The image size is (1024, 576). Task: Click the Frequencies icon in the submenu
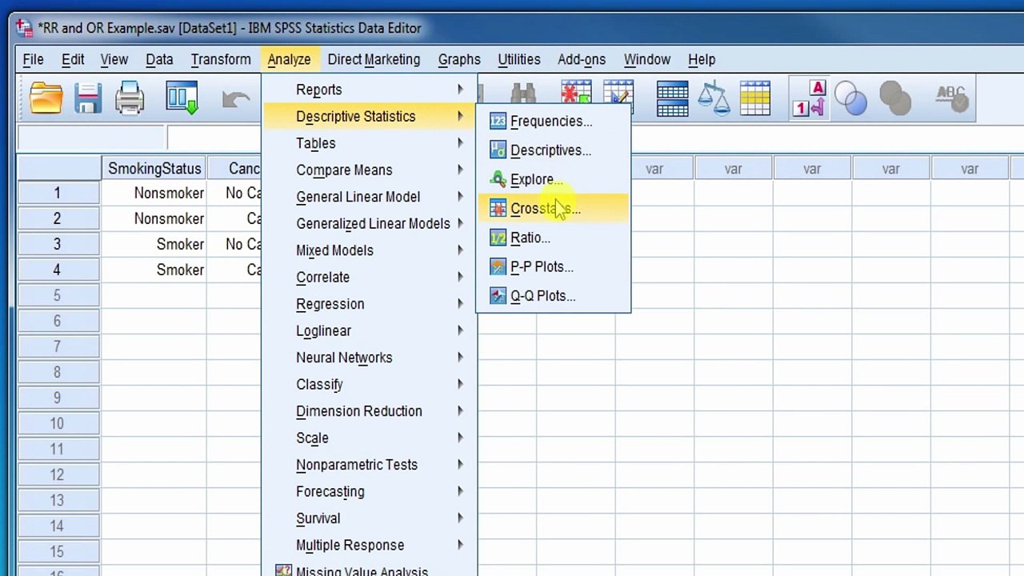pos(498,121)
